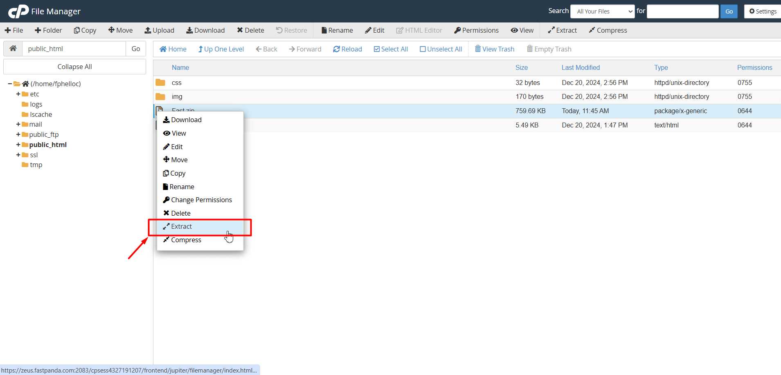This screenshot has height=375, width=781.
Task: Click the home icon beside the path field
Action: pos(13,48)
